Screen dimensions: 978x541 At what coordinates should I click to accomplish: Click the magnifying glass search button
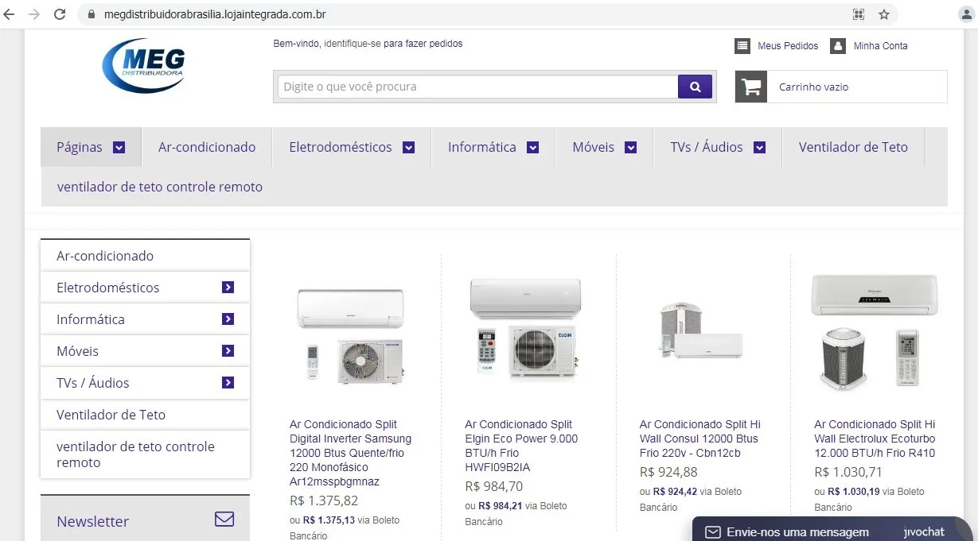(696, 87)
